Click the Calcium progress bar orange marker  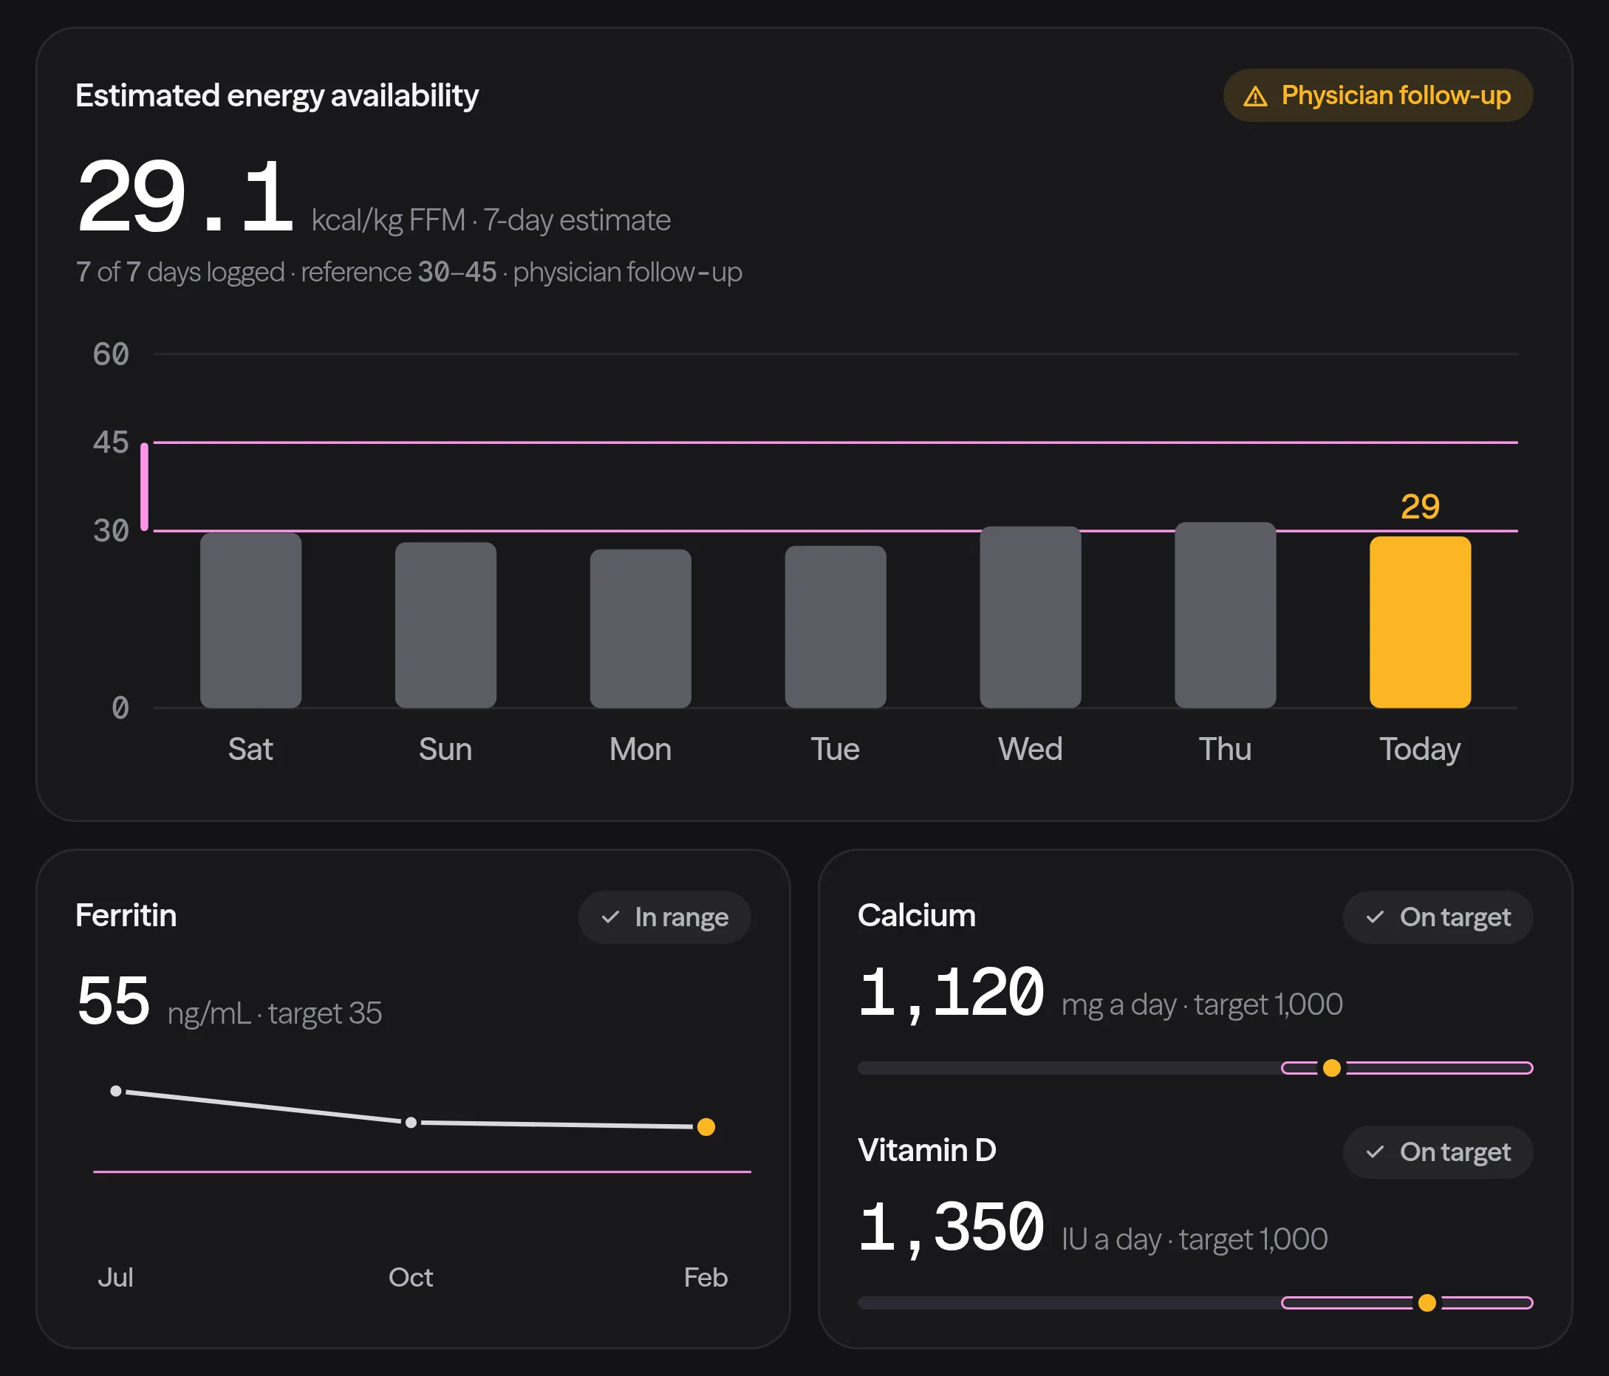[1332, 1068]
